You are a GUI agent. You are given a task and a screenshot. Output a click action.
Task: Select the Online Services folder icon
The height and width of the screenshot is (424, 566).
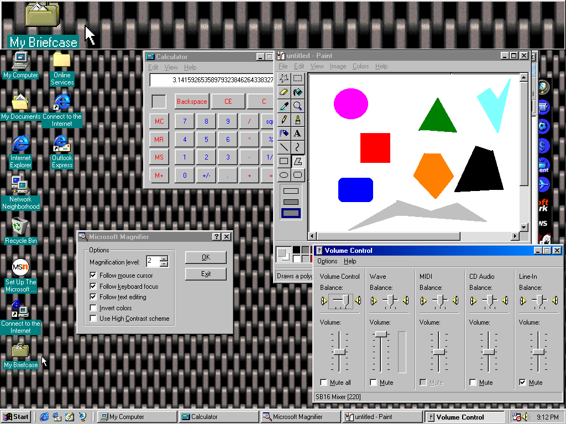click(62, 68)
